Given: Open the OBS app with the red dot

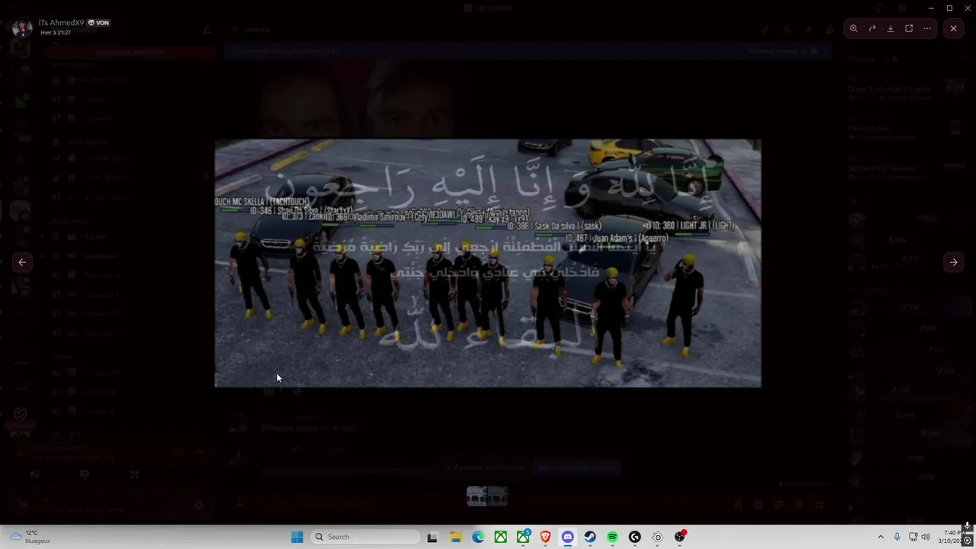Looking at the screenshot, I should click(x=679, y=537).
